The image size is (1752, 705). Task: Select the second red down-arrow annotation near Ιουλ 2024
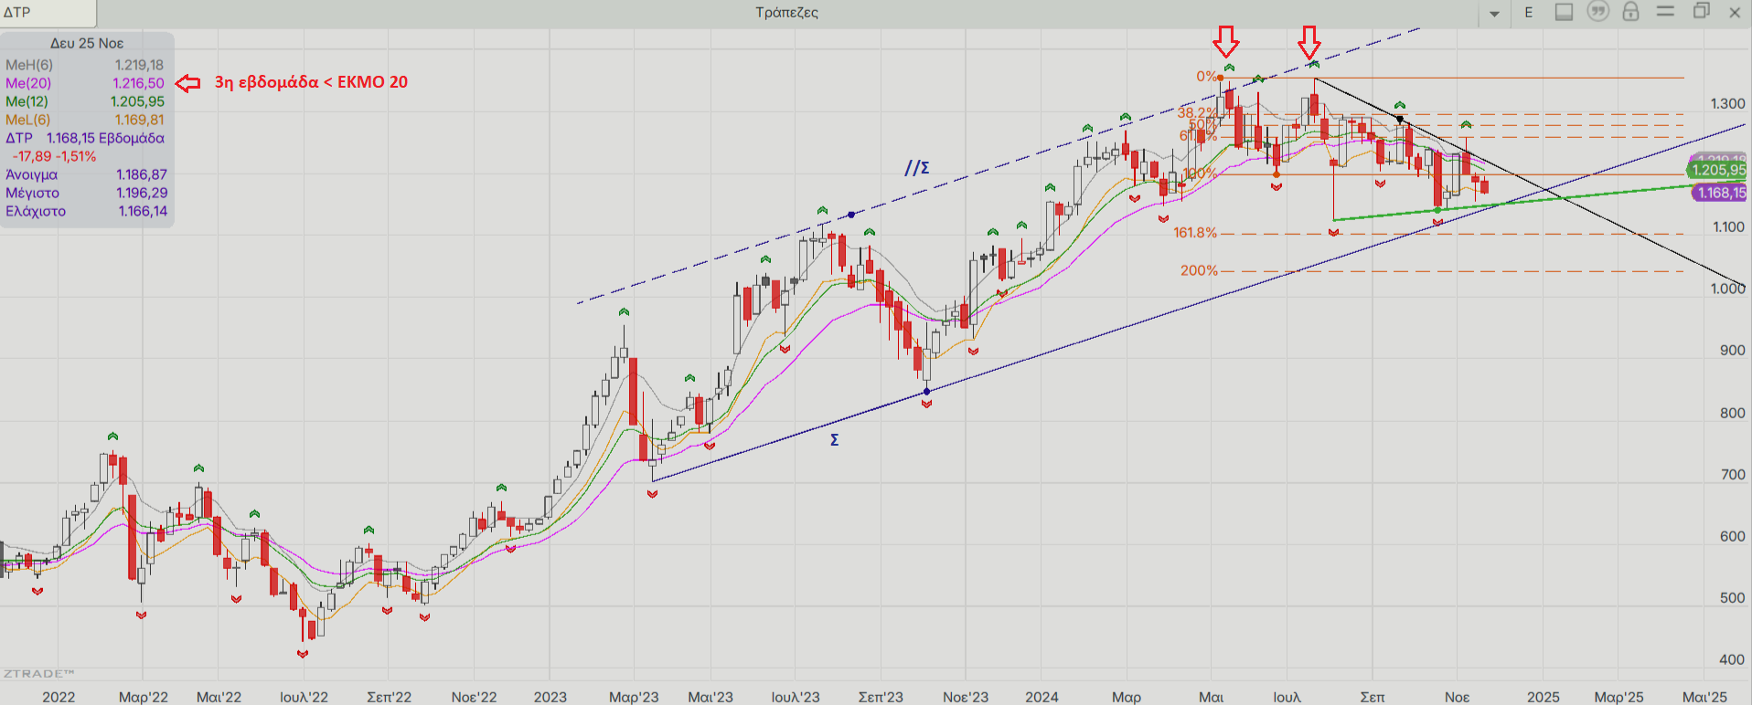tap(1309, 41)
